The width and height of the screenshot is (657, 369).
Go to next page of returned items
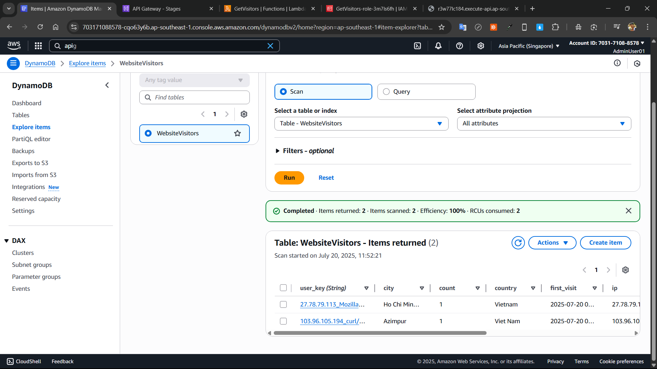coord(608,270)
